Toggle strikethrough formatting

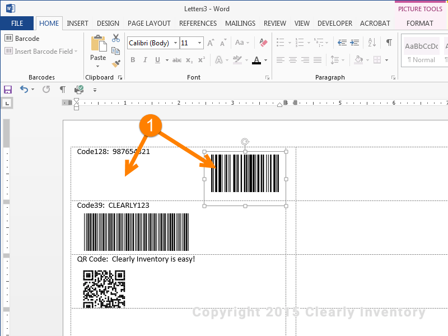tap(177, 60)
